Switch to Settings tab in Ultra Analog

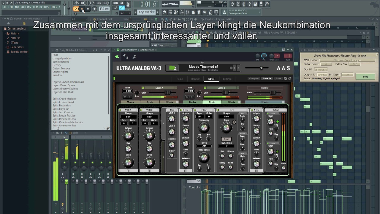point(227,79)
